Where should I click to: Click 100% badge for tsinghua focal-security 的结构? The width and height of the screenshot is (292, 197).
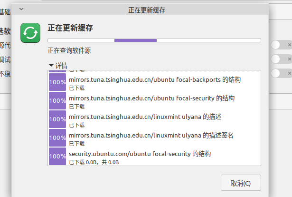[57, 100]
